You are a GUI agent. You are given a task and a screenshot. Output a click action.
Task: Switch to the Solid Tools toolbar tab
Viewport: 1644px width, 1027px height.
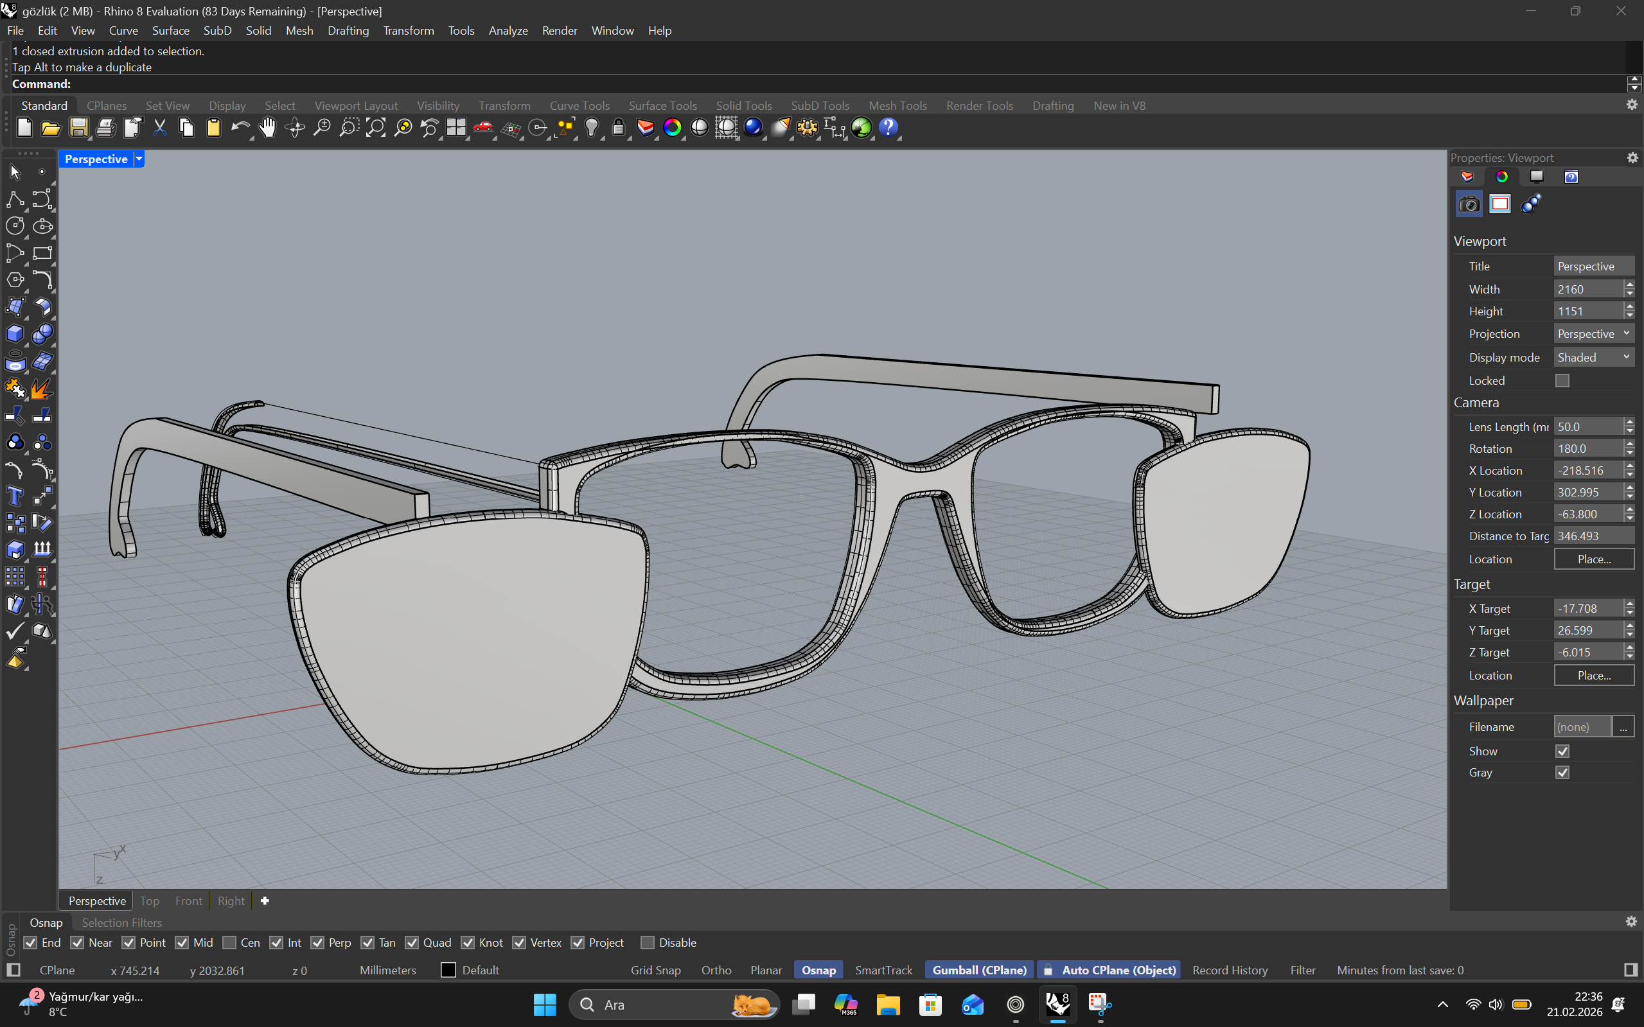tap(743, 106)
